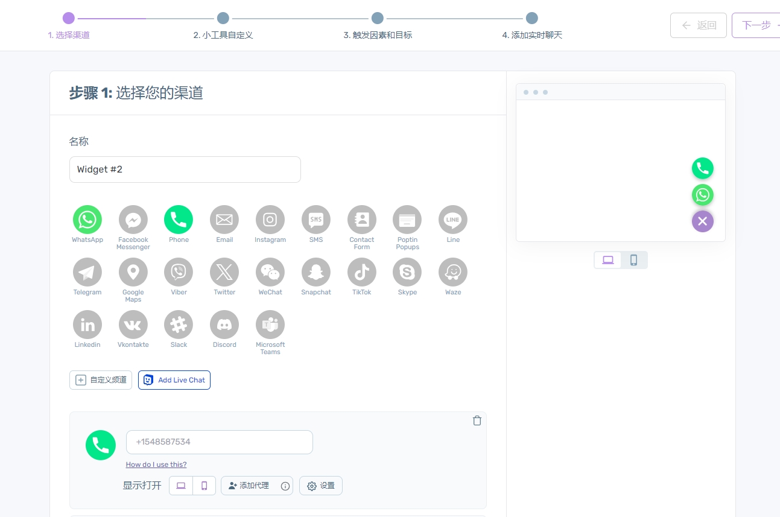Edit the widget name field
The image size is (780, 517).
click(x=185, y=170)
